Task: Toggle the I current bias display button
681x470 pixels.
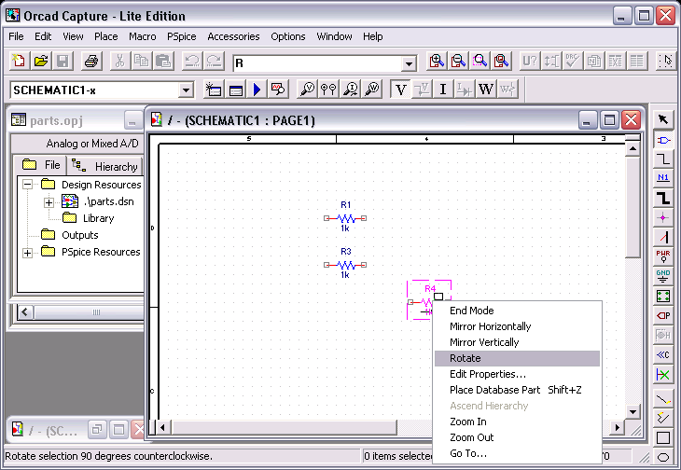Action: pos(443,90)
